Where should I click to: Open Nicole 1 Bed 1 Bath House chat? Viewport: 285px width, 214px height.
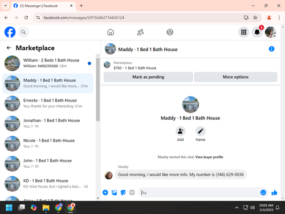[48, 143]
